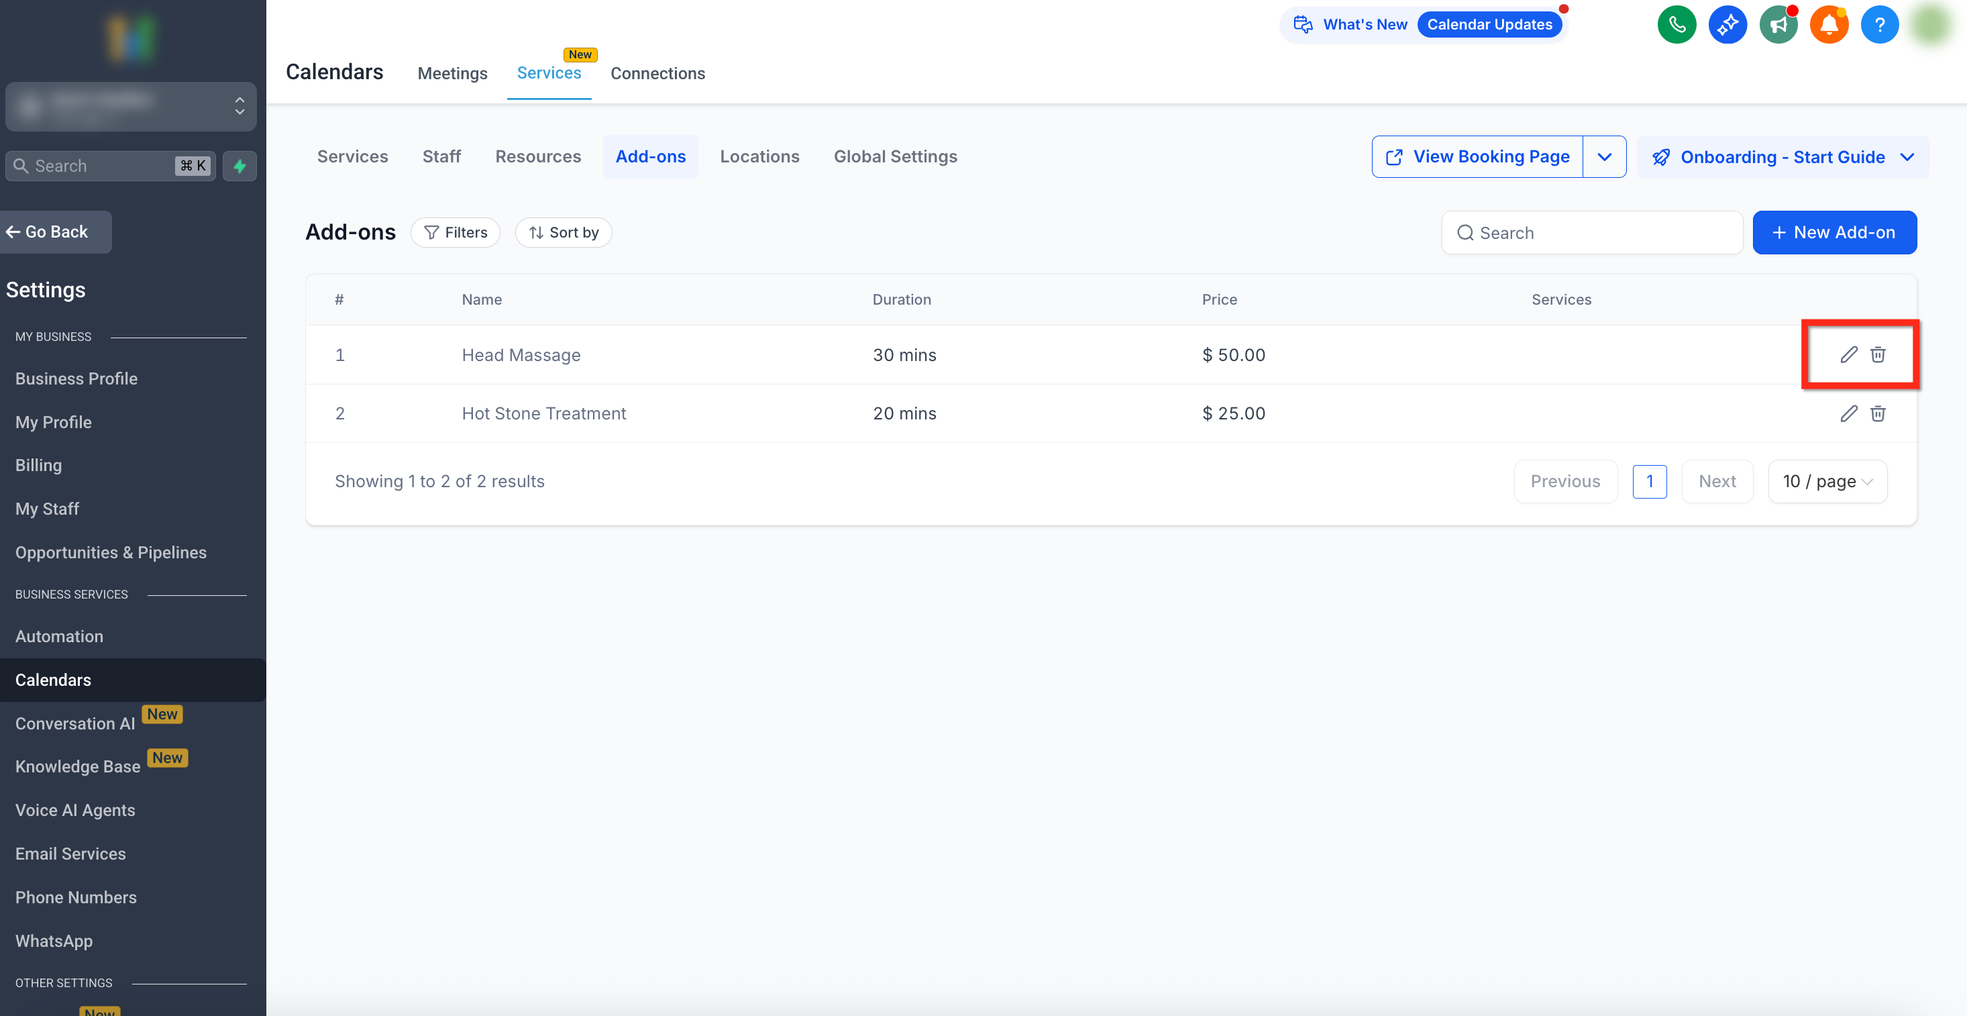Edit the Hot Stone Treatment add-on
Viewport: 1967px width, 1016px height.
[1848, 413]
